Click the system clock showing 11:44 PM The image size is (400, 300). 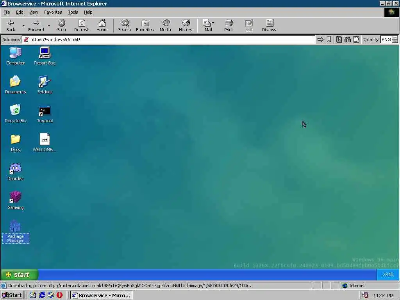384,295
